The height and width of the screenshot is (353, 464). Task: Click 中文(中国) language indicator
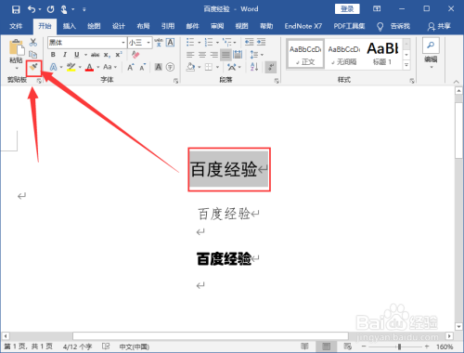click(135, 346)
